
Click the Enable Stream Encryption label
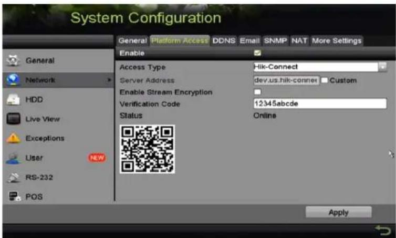[166, 92]
